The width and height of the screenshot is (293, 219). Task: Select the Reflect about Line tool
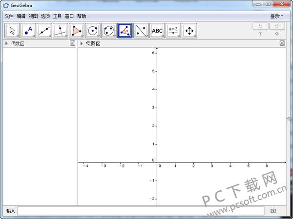click(141, 31)
